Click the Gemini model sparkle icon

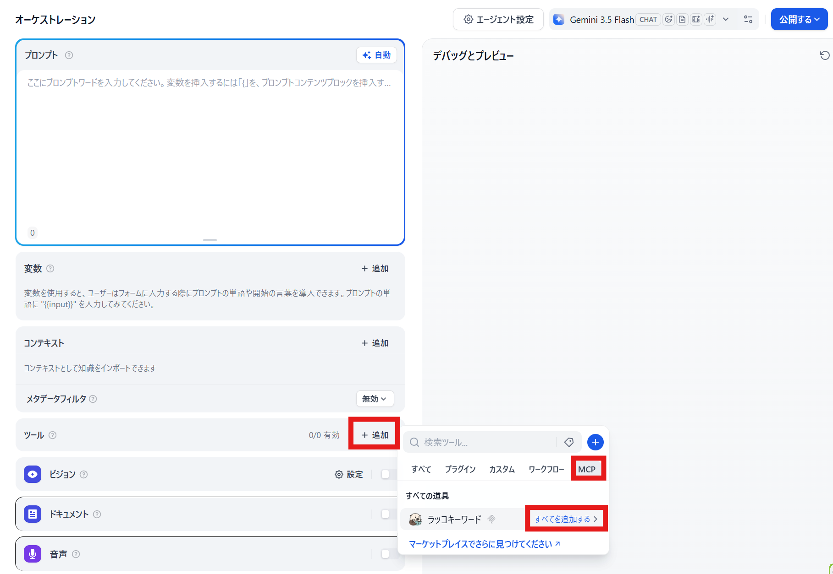coord(559,19)
